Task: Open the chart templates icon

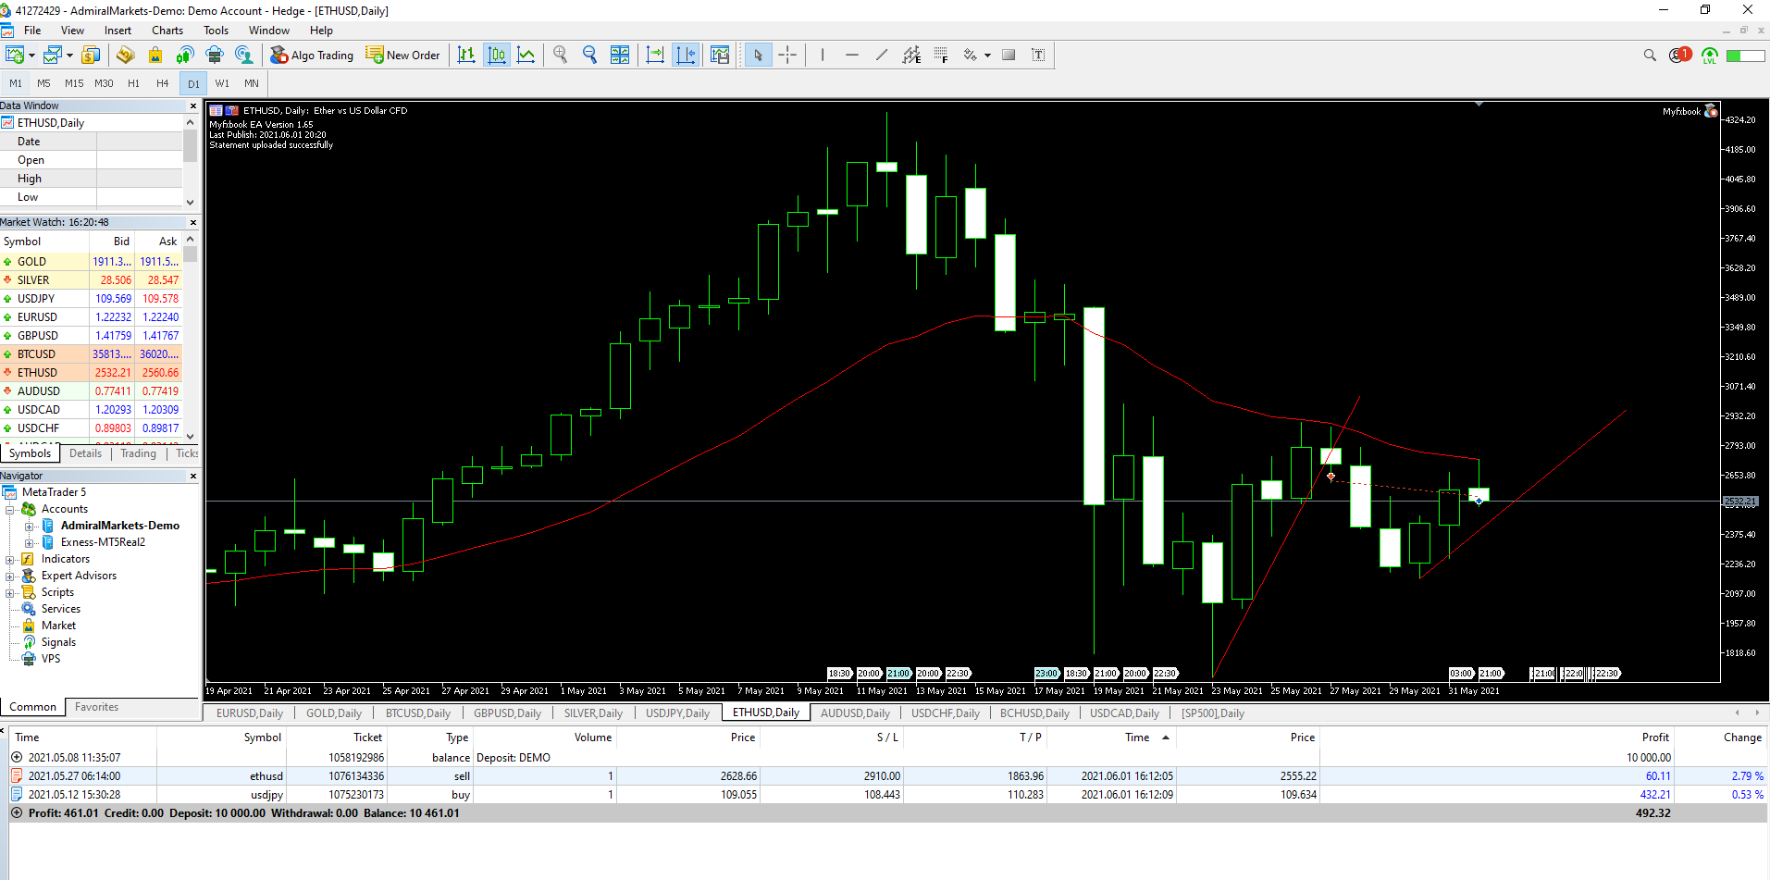Action: click(x=720, y=56)
